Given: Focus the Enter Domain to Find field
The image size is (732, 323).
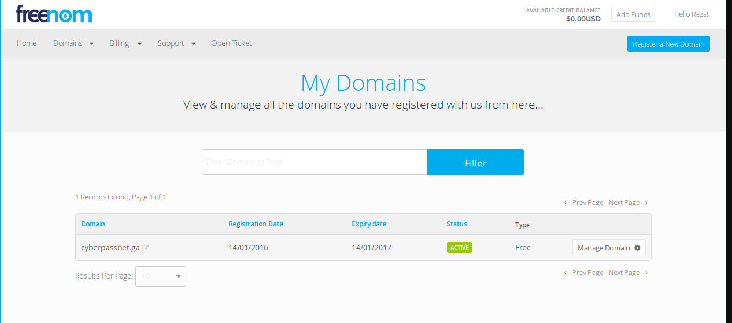Looking at the screenshot, I should pyautogui.click(x=315, y=162).
